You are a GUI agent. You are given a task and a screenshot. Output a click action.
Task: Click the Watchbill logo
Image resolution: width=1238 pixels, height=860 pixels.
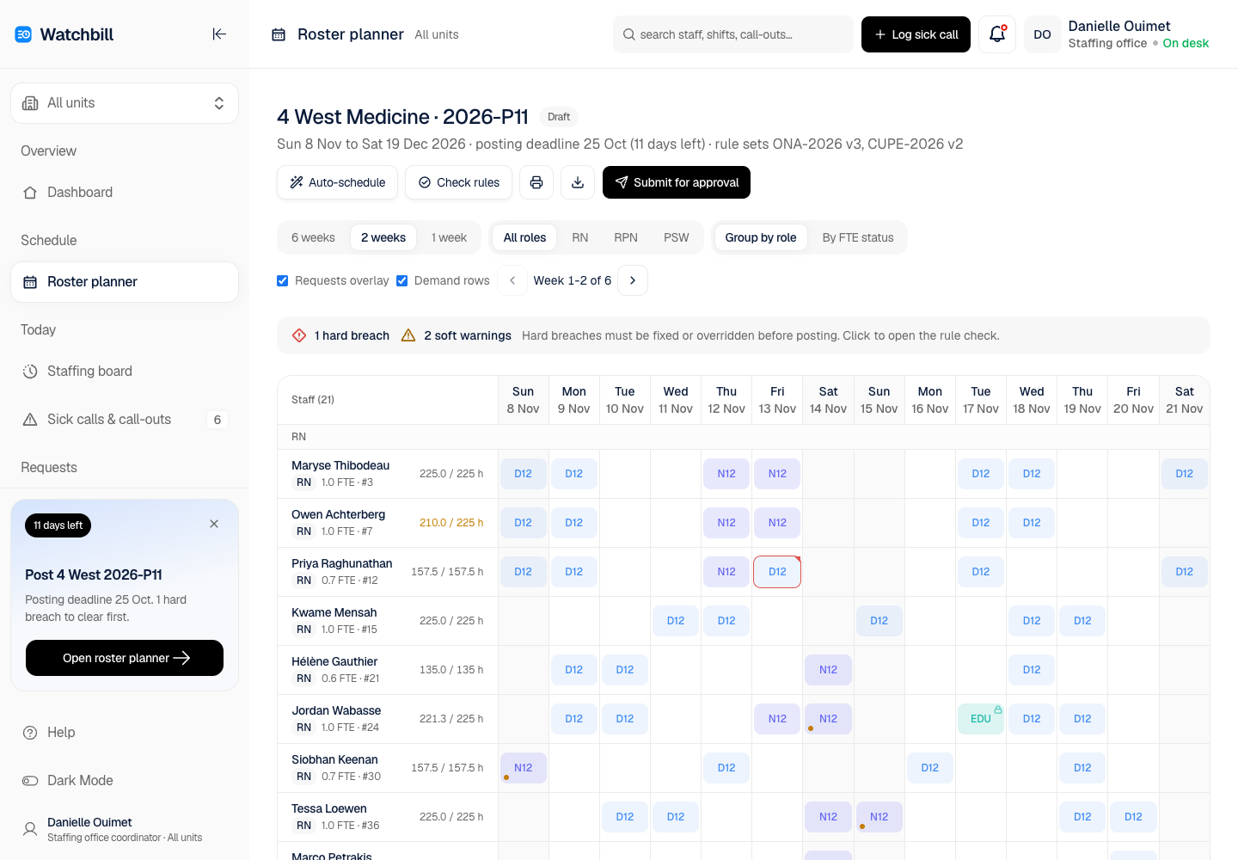(23, 34)
